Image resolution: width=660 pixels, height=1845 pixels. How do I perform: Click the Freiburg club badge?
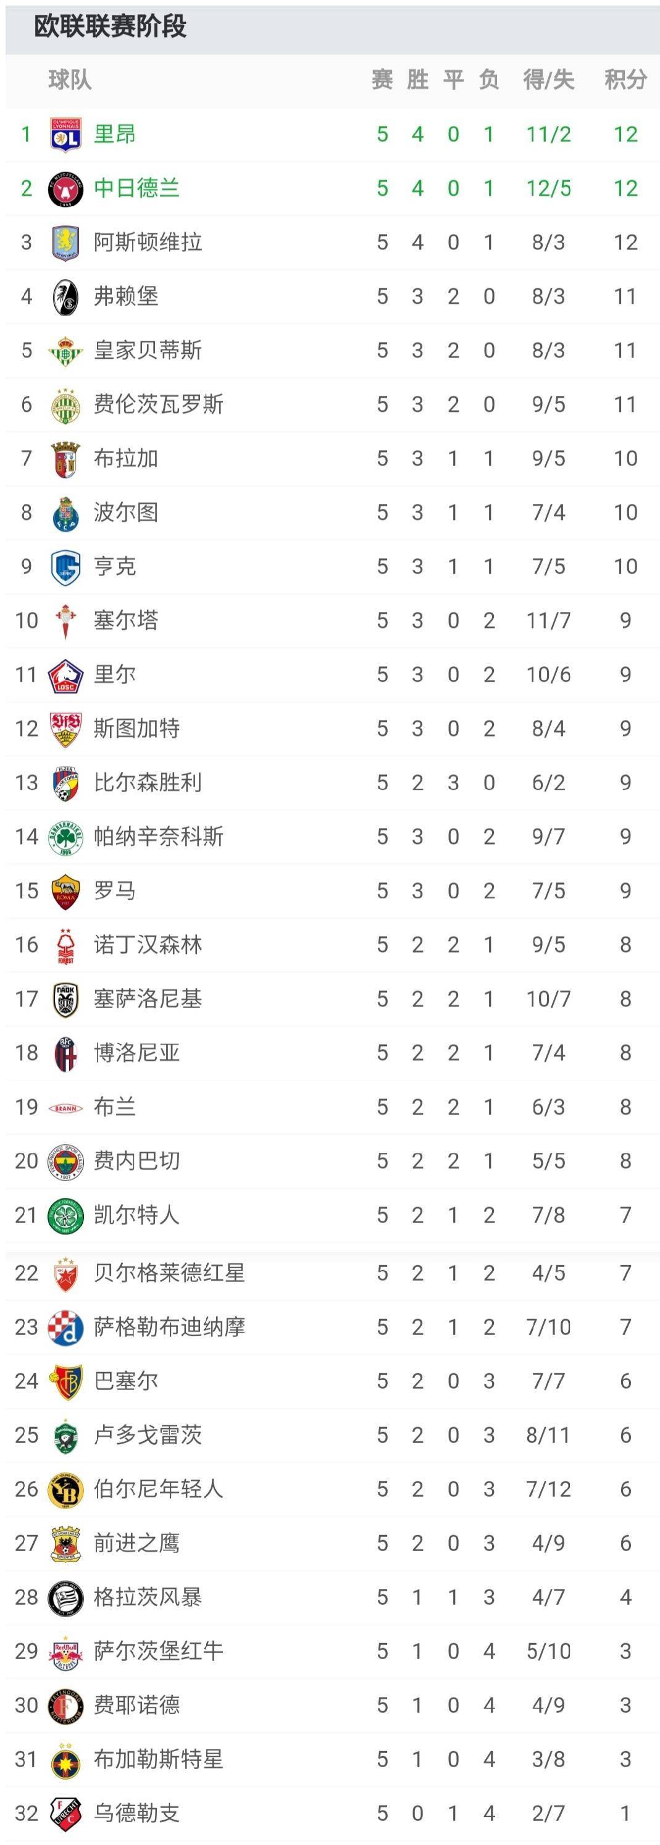click(65, 296)
